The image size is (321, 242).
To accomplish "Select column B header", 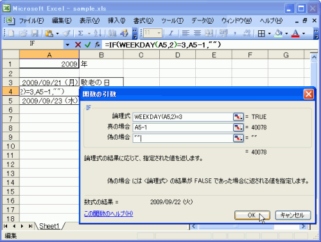I will point(101,55).
